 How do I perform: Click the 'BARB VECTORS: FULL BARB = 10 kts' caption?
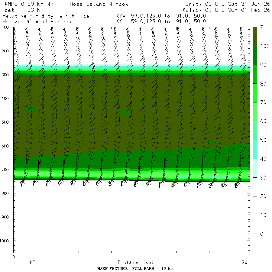click(x=136, y=269)
